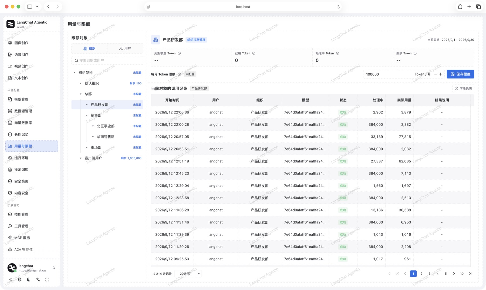Screen dimensions: 486x290
Task: Show info for 周期额度 Token
Action: click(179, 53)
